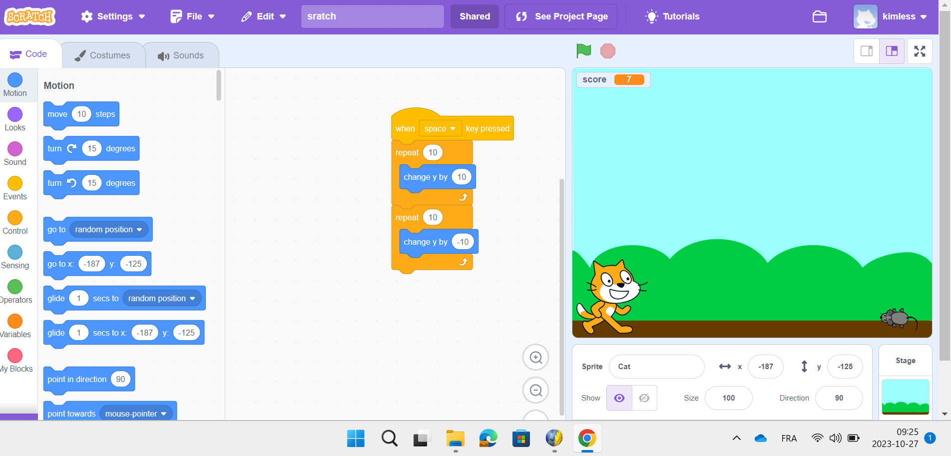
Task: Open Windows taskbar search
Action: click(389, 439)
